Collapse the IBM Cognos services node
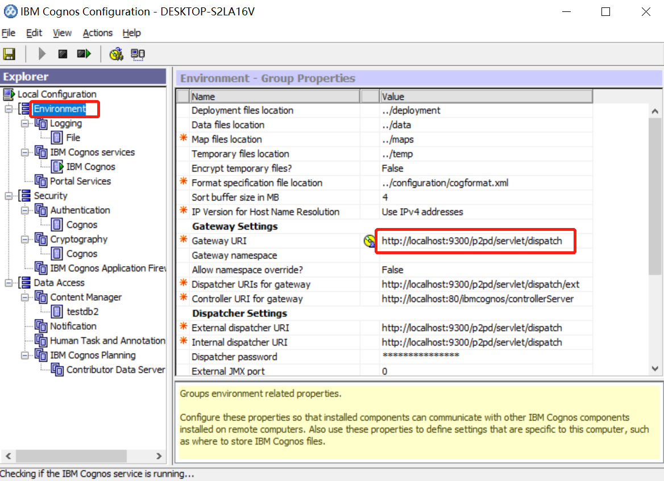Image resolution: width=664 pixels, height=481 pixels. tap(25, 152)
